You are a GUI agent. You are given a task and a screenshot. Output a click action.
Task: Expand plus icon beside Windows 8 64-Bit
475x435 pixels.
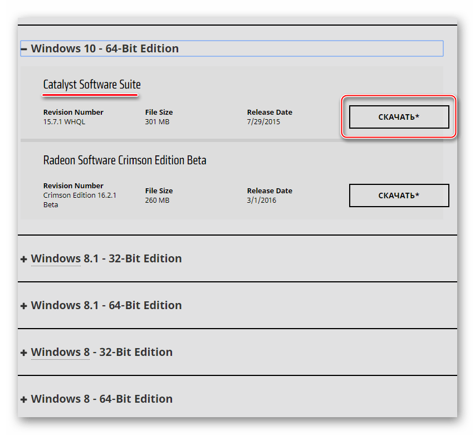24,399
